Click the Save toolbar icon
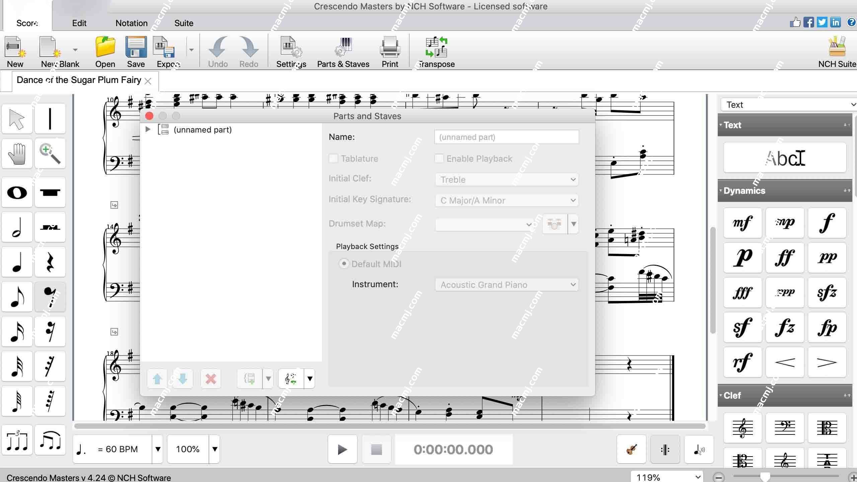 [136, 52]
